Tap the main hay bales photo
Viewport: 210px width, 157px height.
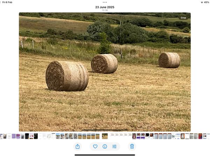(105, 72)
